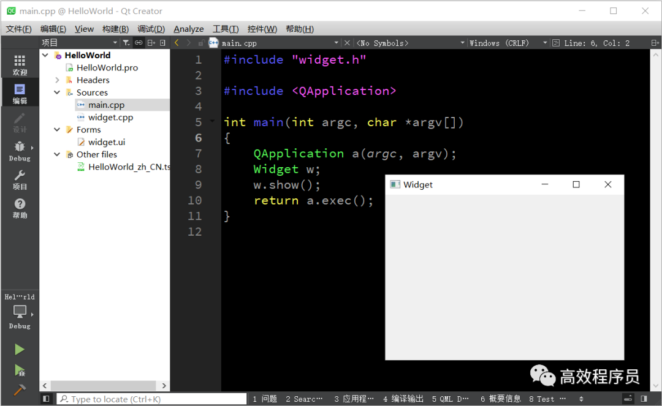
Task: Open the 5 QML Debugger pane
Action: click(x=451, y=399)
